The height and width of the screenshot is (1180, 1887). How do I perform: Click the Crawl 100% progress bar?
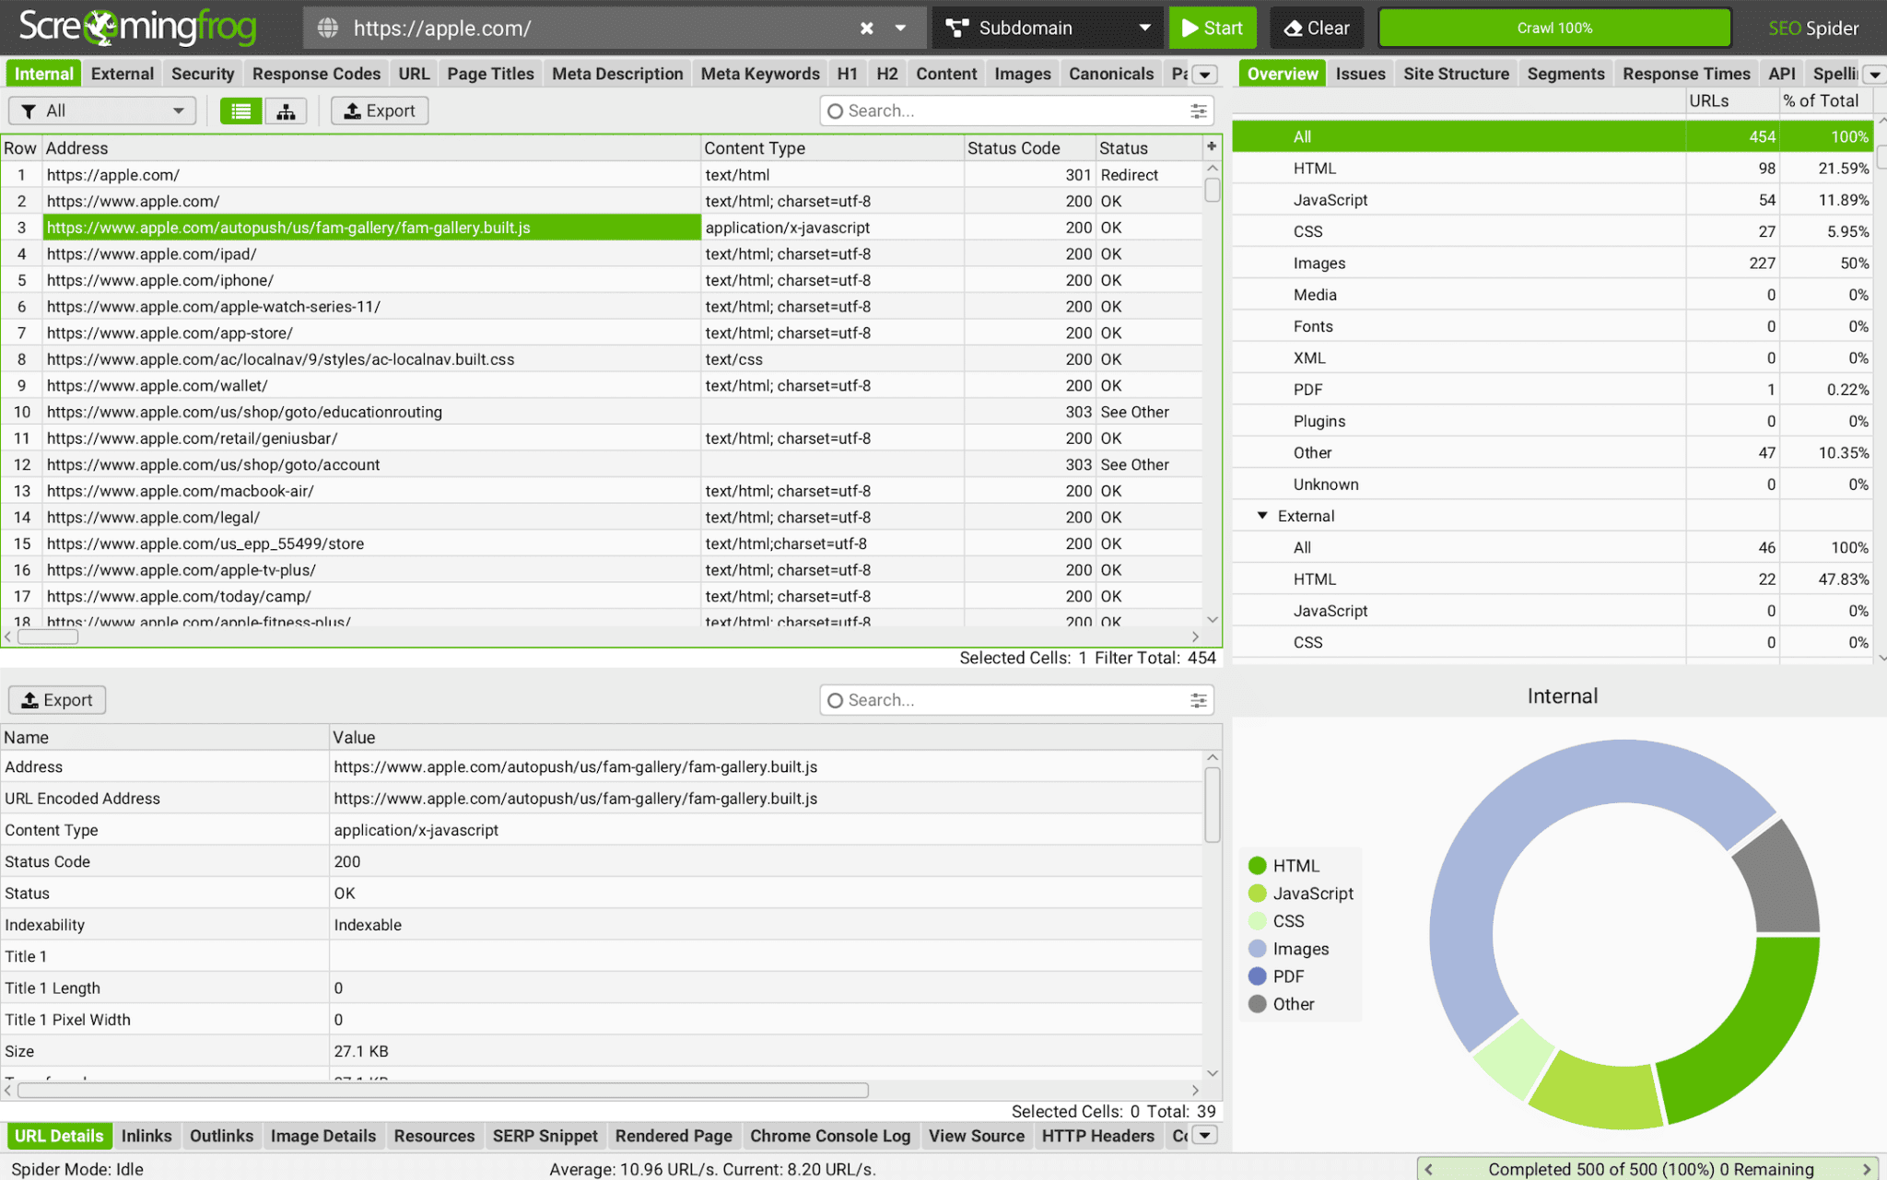point(1554,29)
